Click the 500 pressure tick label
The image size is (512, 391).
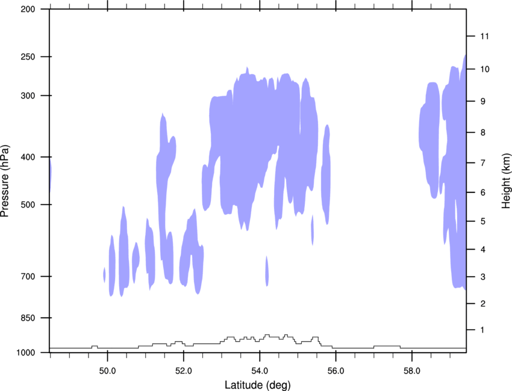click(28, 205)
